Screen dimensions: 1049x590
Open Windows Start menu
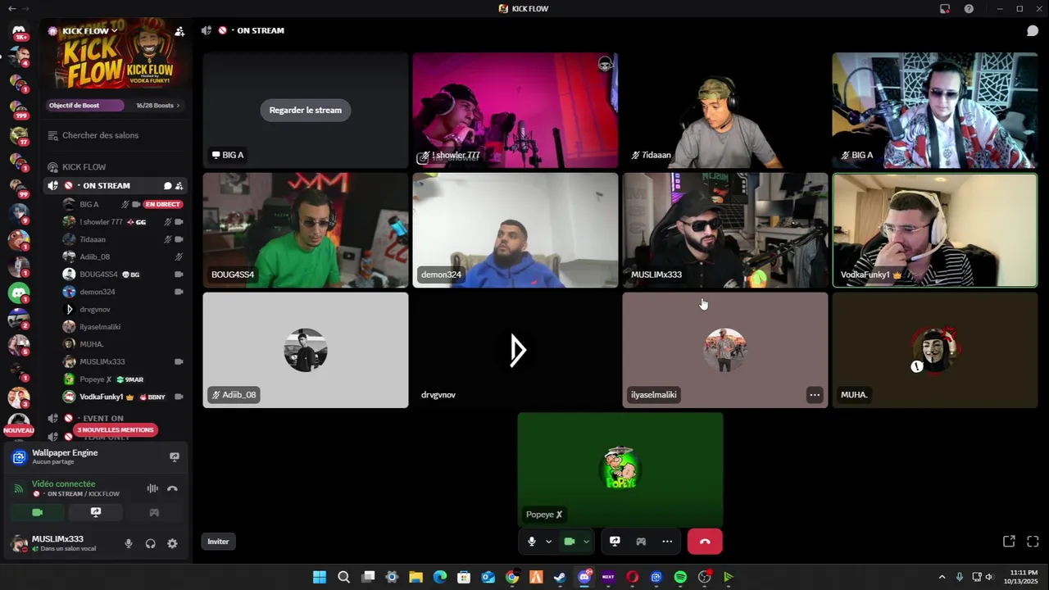[320, 577]
